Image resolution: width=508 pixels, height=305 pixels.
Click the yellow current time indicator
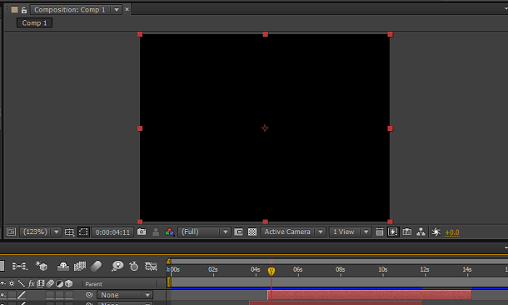[271, 272]
